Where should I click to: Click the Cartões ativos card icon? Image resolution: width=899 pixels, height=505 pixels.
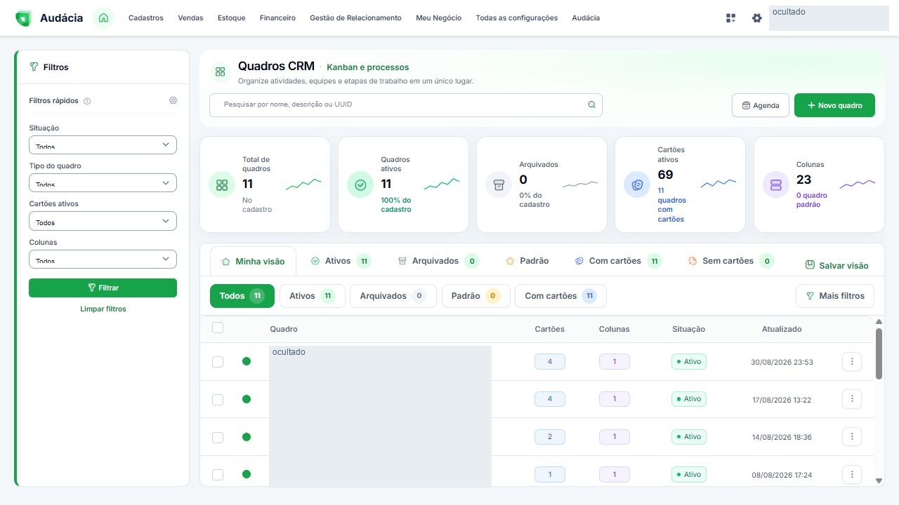(x=637, y=184)
